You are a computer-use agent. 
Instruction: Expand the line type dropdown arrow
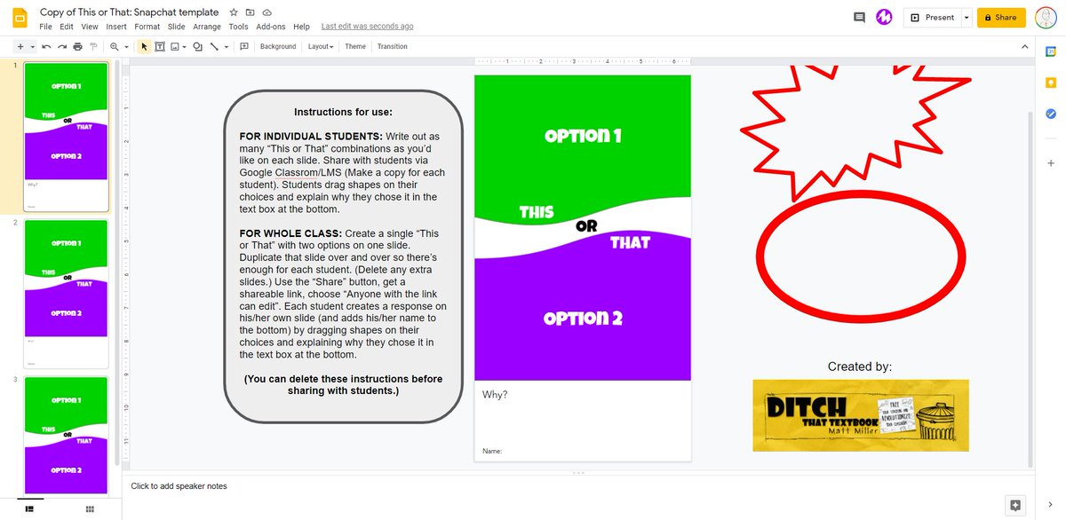(226, 46)
